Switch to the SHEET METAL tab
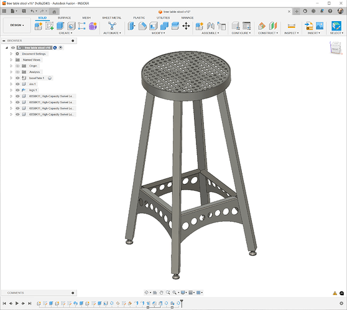347x310 pixels. [x=111, y=17]
